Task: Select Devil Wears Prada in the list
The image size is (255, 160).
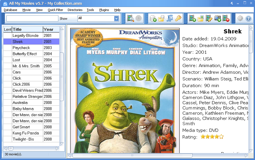Action: point(31,90)
